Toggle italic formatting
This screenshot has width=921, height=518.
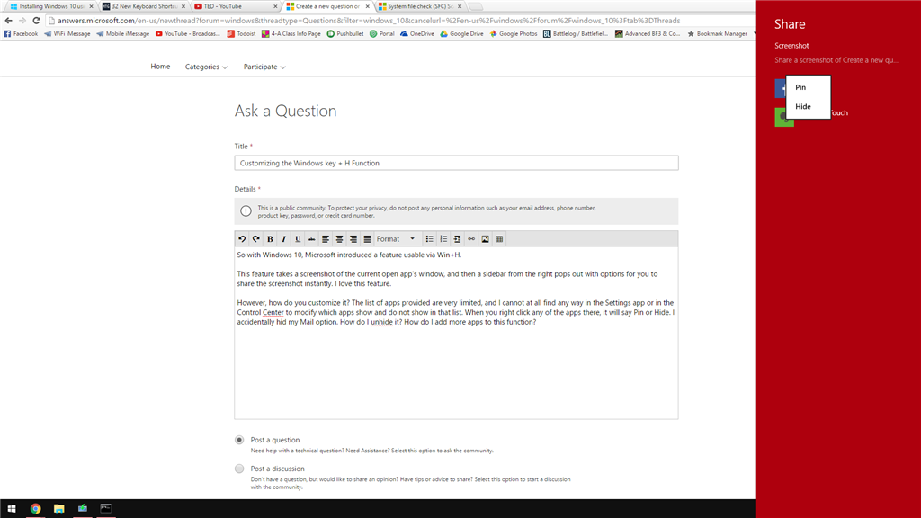point(283,239)
